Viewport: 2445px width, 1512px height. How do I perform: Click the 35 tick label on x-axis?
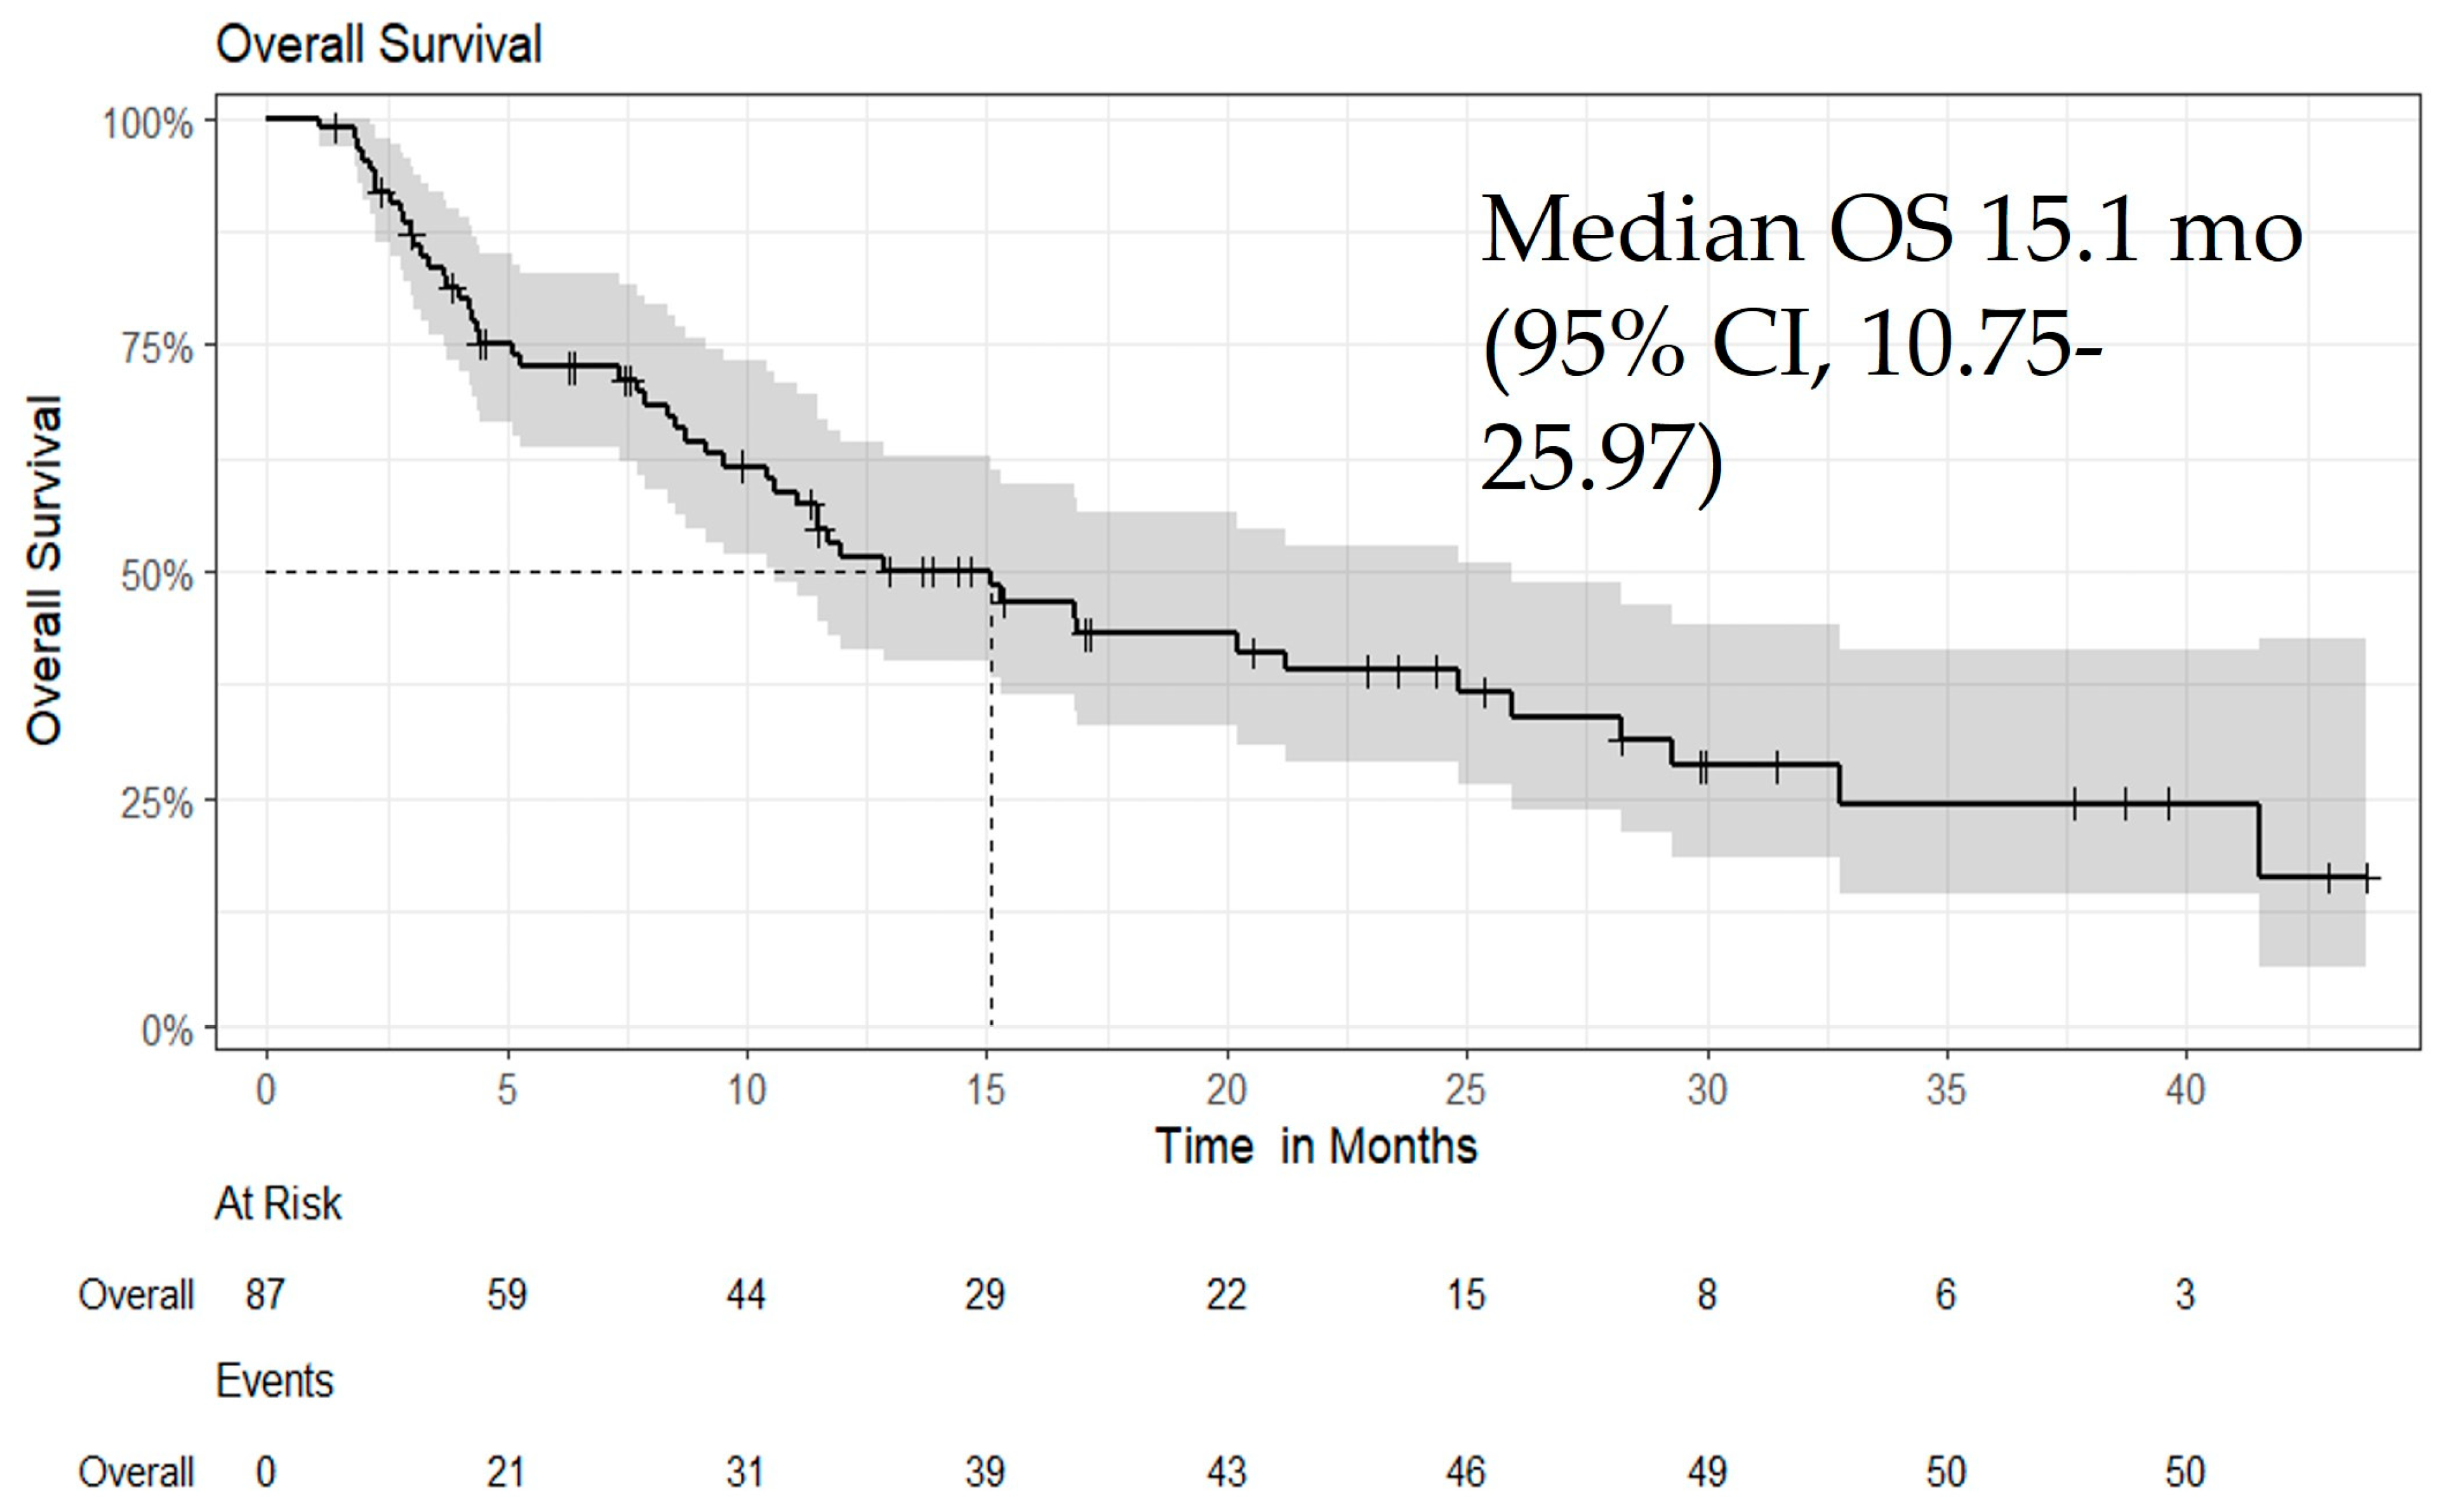tap(1946, 1090)
